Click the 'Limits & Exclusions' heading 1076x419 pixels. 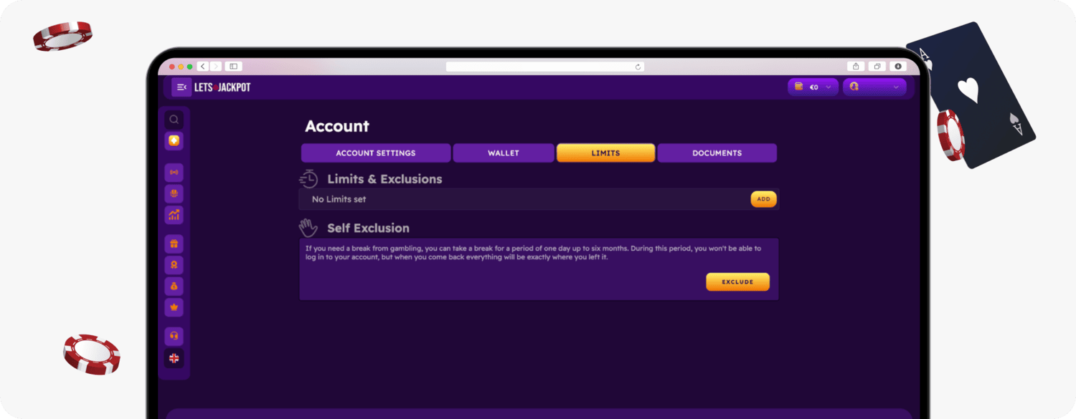pyautogui.click(x=384, y=179)
